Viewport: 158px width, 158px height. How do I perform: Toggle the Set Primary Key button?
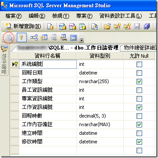click(x=21, y=37)
